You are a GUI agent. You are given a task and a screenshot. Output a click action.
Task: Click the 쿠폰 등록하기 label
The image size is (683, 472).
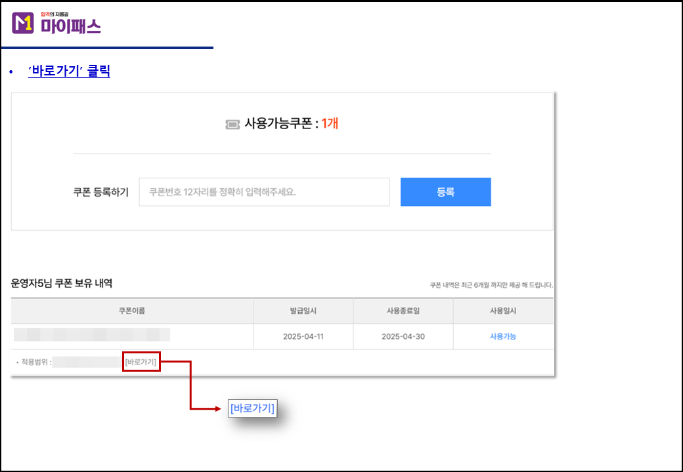pos(101,192)
